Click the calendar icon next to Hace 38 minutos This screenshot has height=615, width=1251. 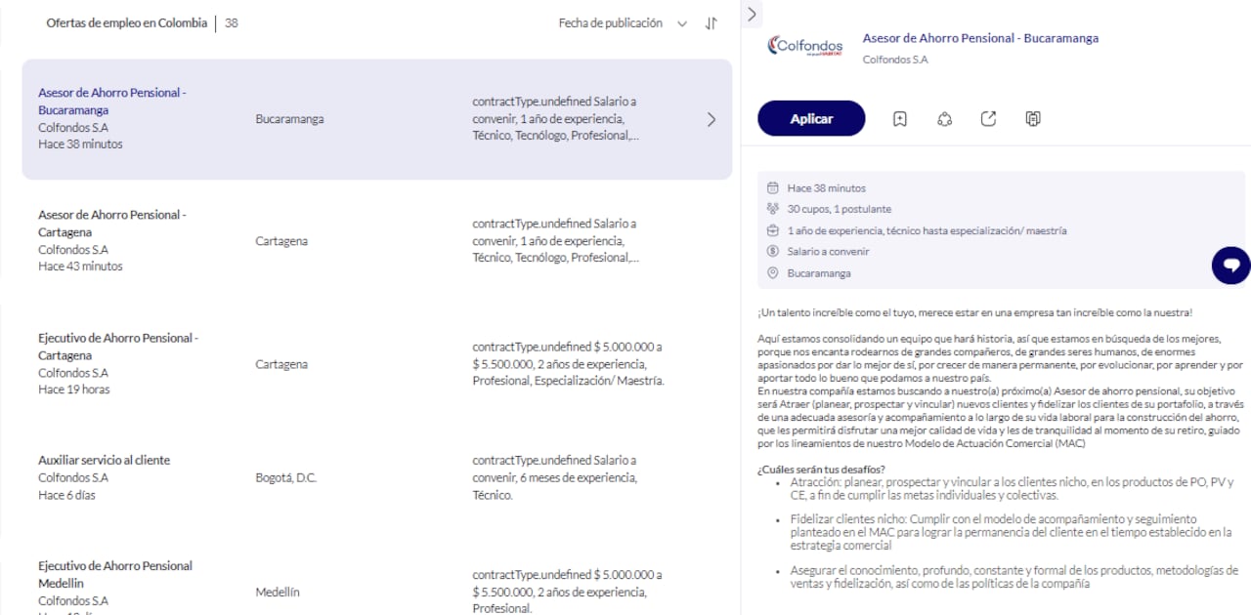click(x=772, y=187)
